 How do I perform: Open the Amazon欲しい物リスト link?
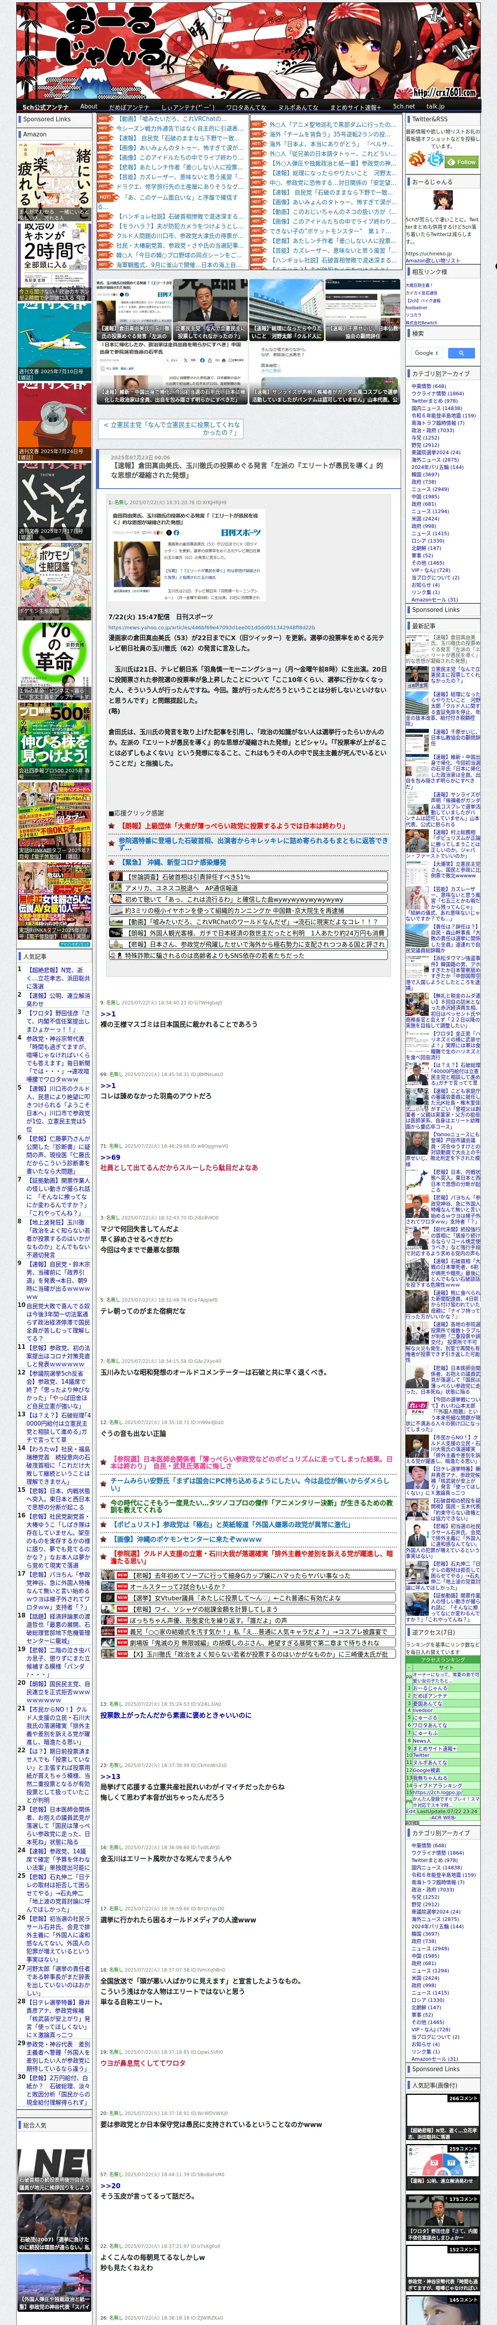tap(433, 260)
